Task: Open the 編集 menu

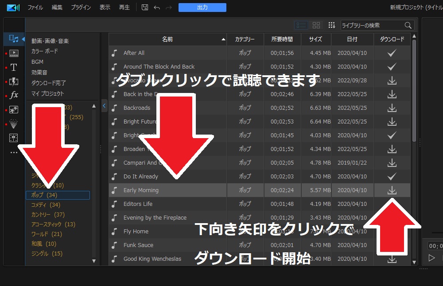Action: coord(57,8)
